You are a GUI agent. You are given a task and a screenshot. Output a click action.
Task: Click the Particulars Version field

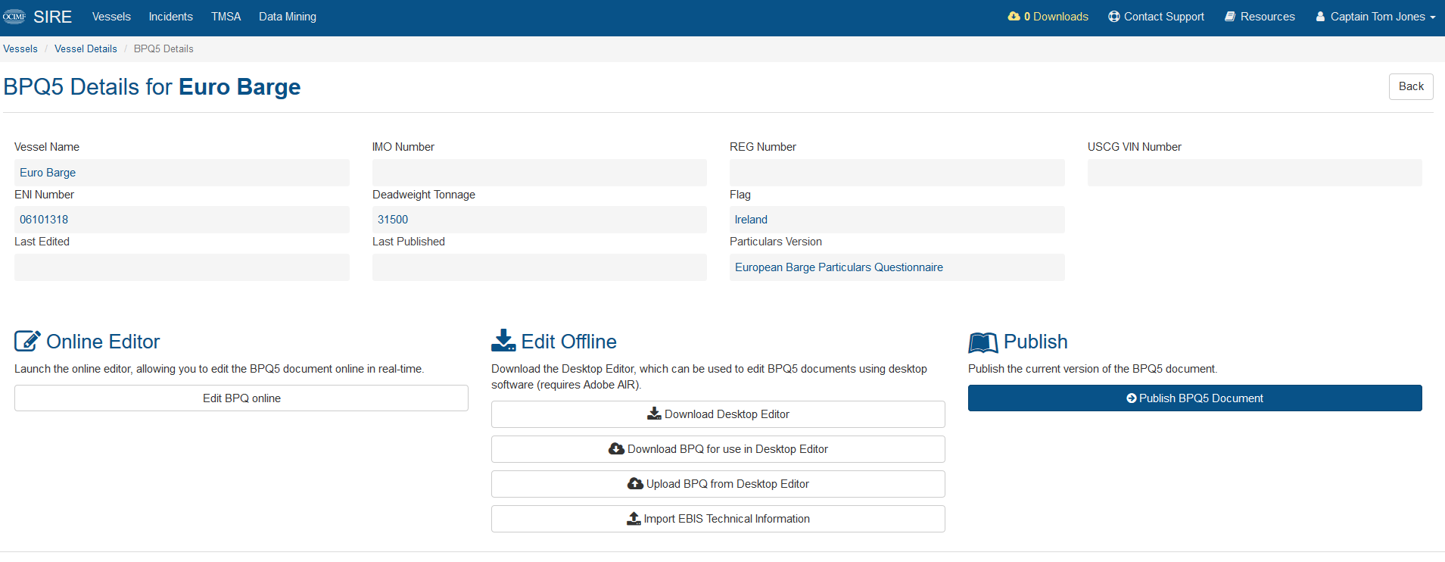(897, 267)
